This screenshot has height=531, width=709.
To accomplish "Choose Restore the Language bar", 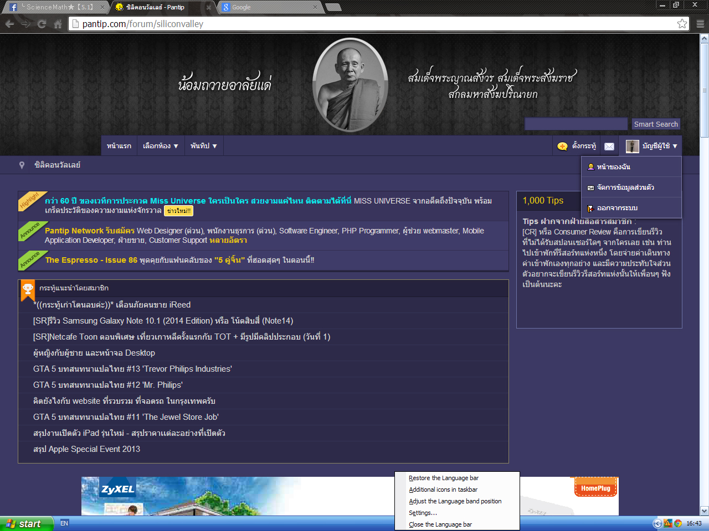I will click(444, 478).
